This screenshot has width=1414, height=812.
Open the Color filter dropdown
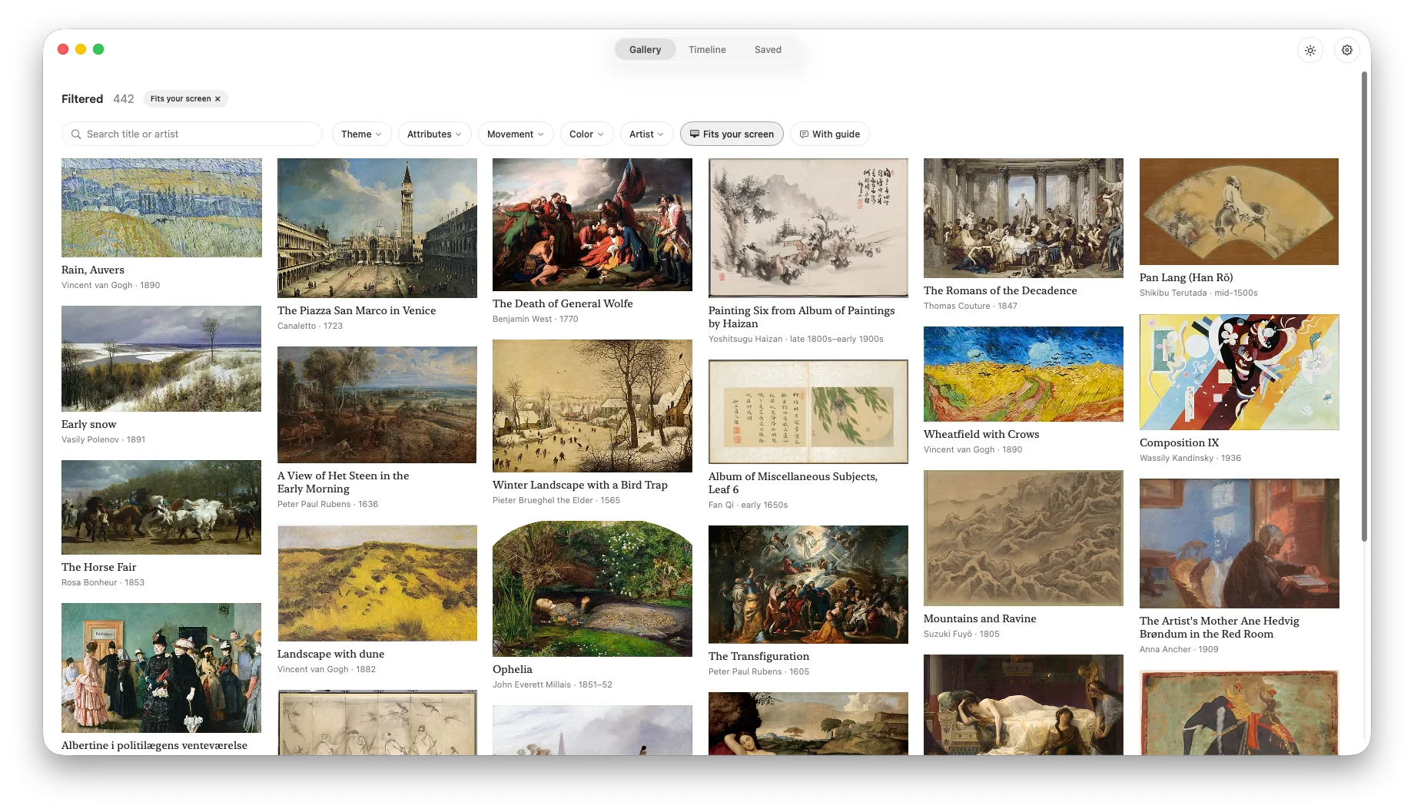[x=586, y=134]
